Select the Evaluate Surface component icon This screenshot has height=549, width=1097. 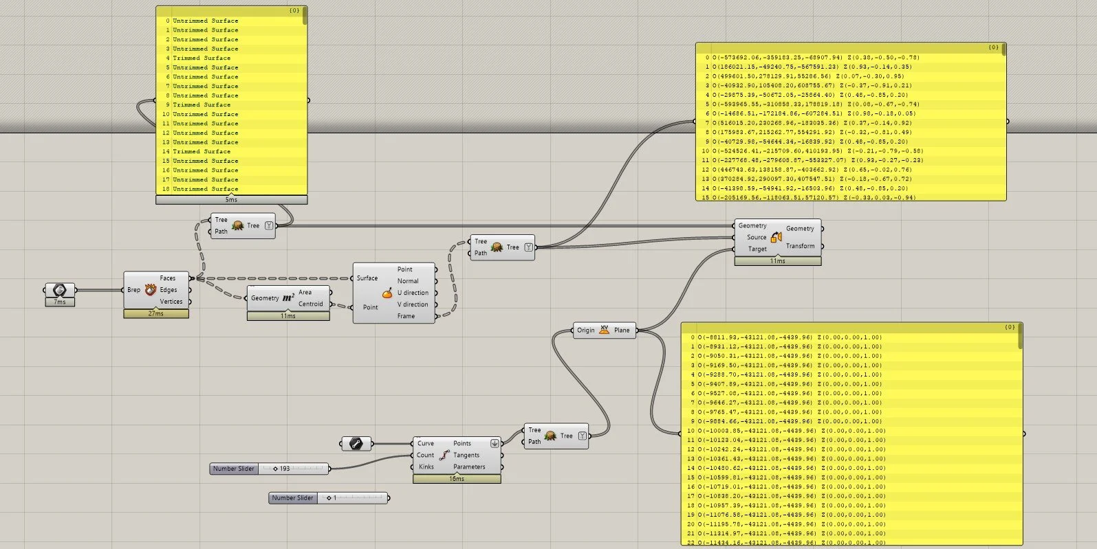(387, 293)
